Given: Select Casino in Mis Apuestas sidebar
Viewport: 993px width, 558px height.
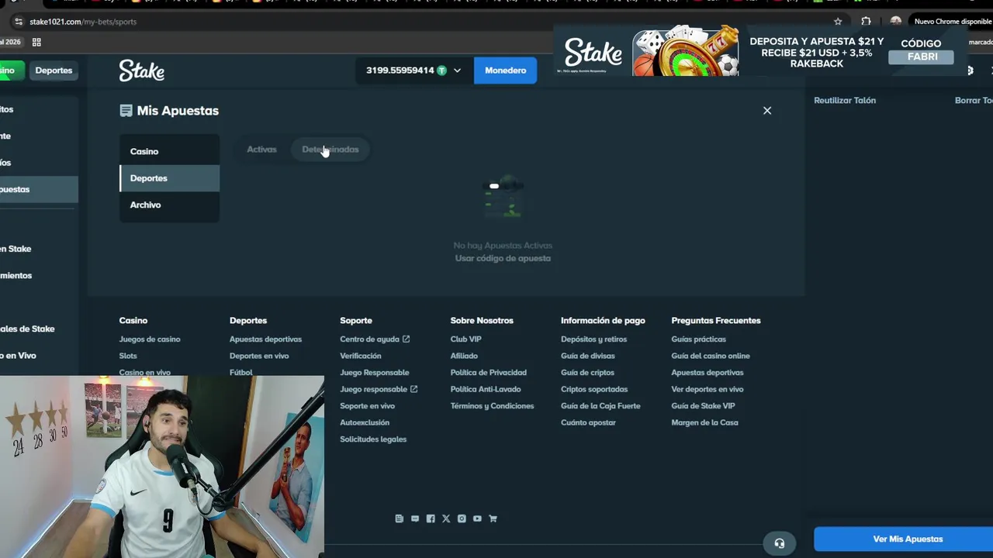Looking at the screenshot, I should tap(169, 151).
